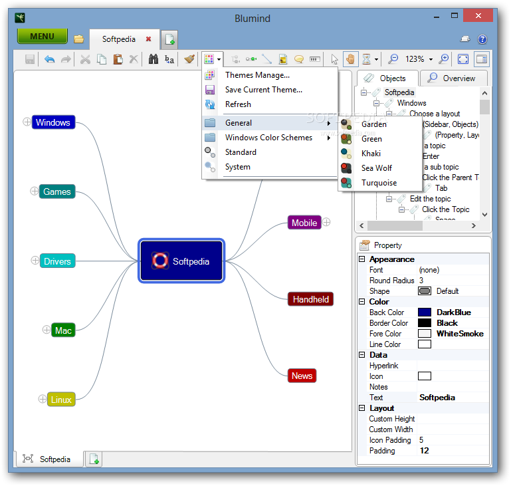511x486 pixels.
Task: Click the Border Color Black swatch
Action: pos(425,323)
